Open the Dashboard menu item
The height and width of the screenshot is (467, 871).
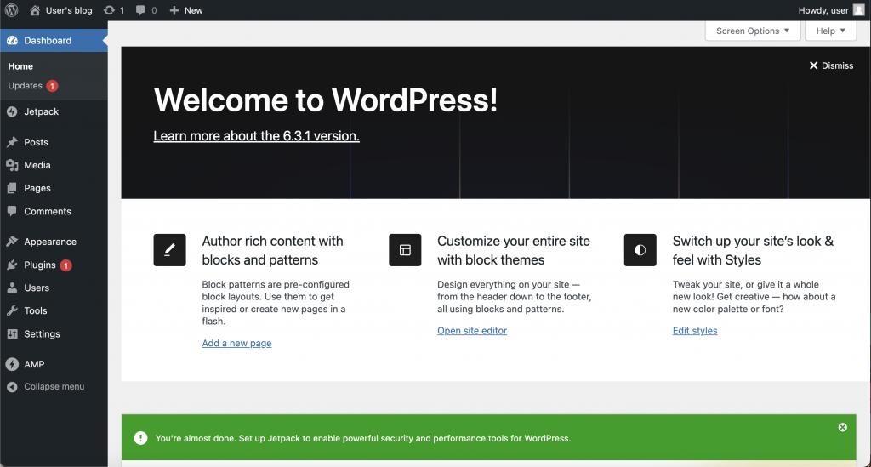54,41
